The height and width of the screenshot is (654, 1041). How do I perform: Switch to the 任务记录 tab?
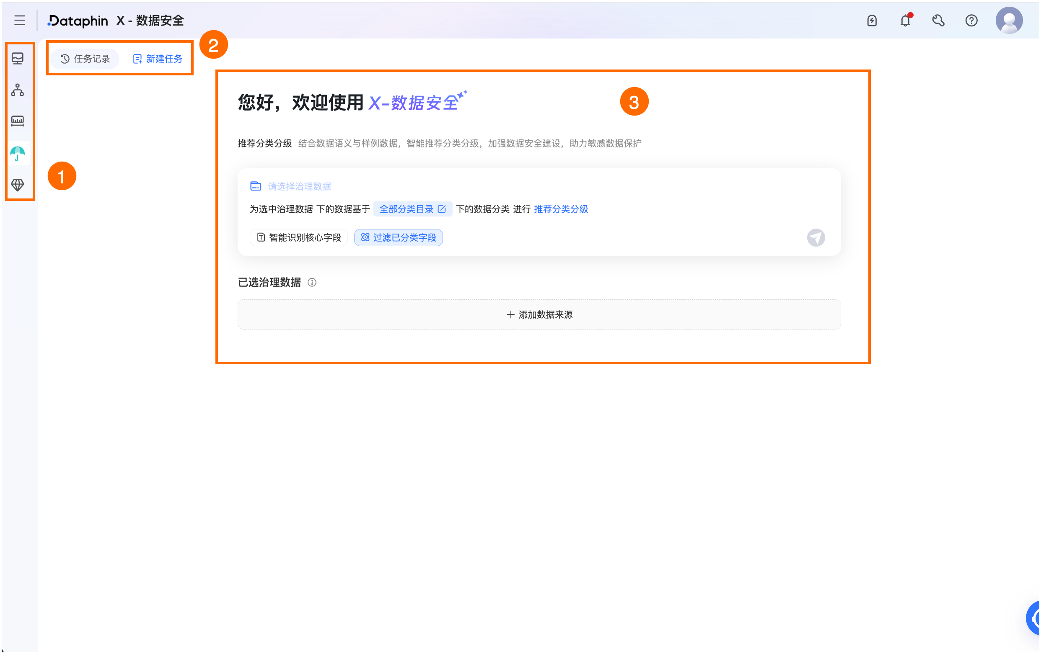85,59
